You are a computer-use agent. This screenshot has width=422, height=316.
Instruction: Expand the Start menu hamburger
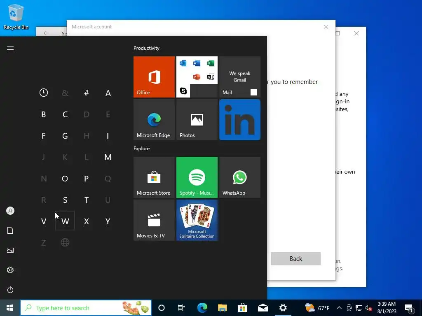point(10,48)
